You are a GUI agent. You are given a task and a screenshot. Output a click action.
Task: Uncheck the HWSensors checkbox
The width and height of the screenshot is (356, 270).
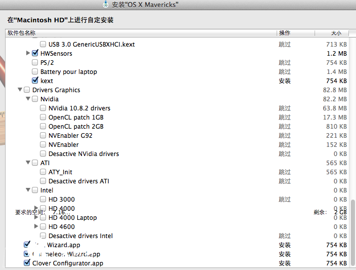pyautogui.click(x=35, y=54)
